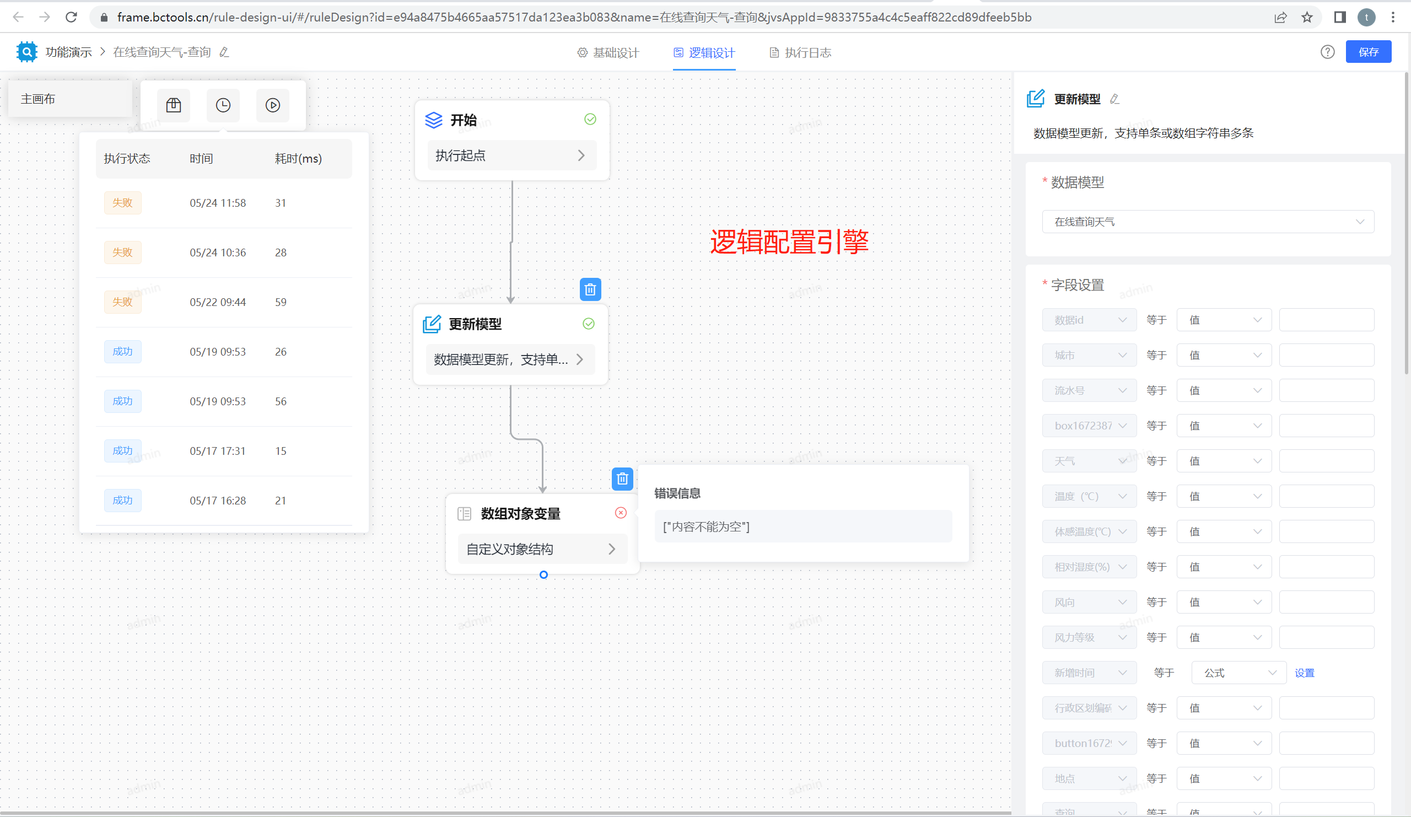
Task: Go back in browser history
Action: (x=18, y=17)
